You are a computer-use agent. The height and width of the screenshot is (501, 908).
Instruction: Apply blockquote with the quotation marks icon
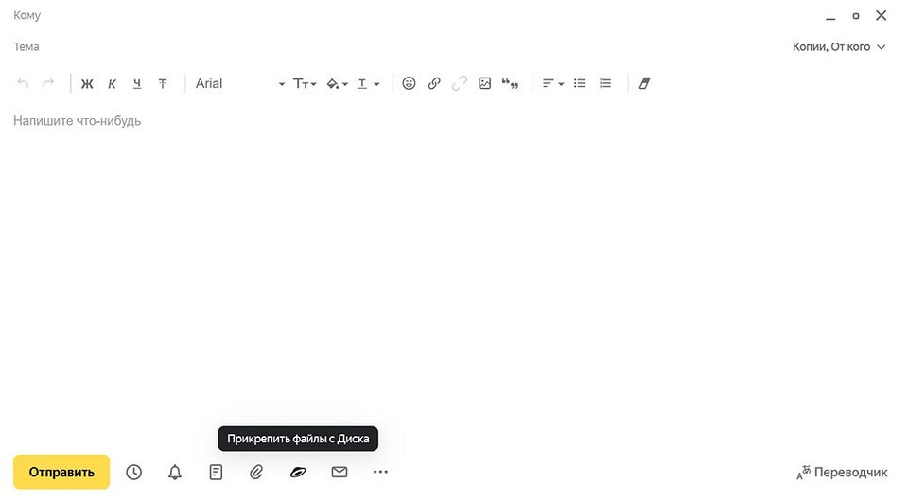pos(510,83)
